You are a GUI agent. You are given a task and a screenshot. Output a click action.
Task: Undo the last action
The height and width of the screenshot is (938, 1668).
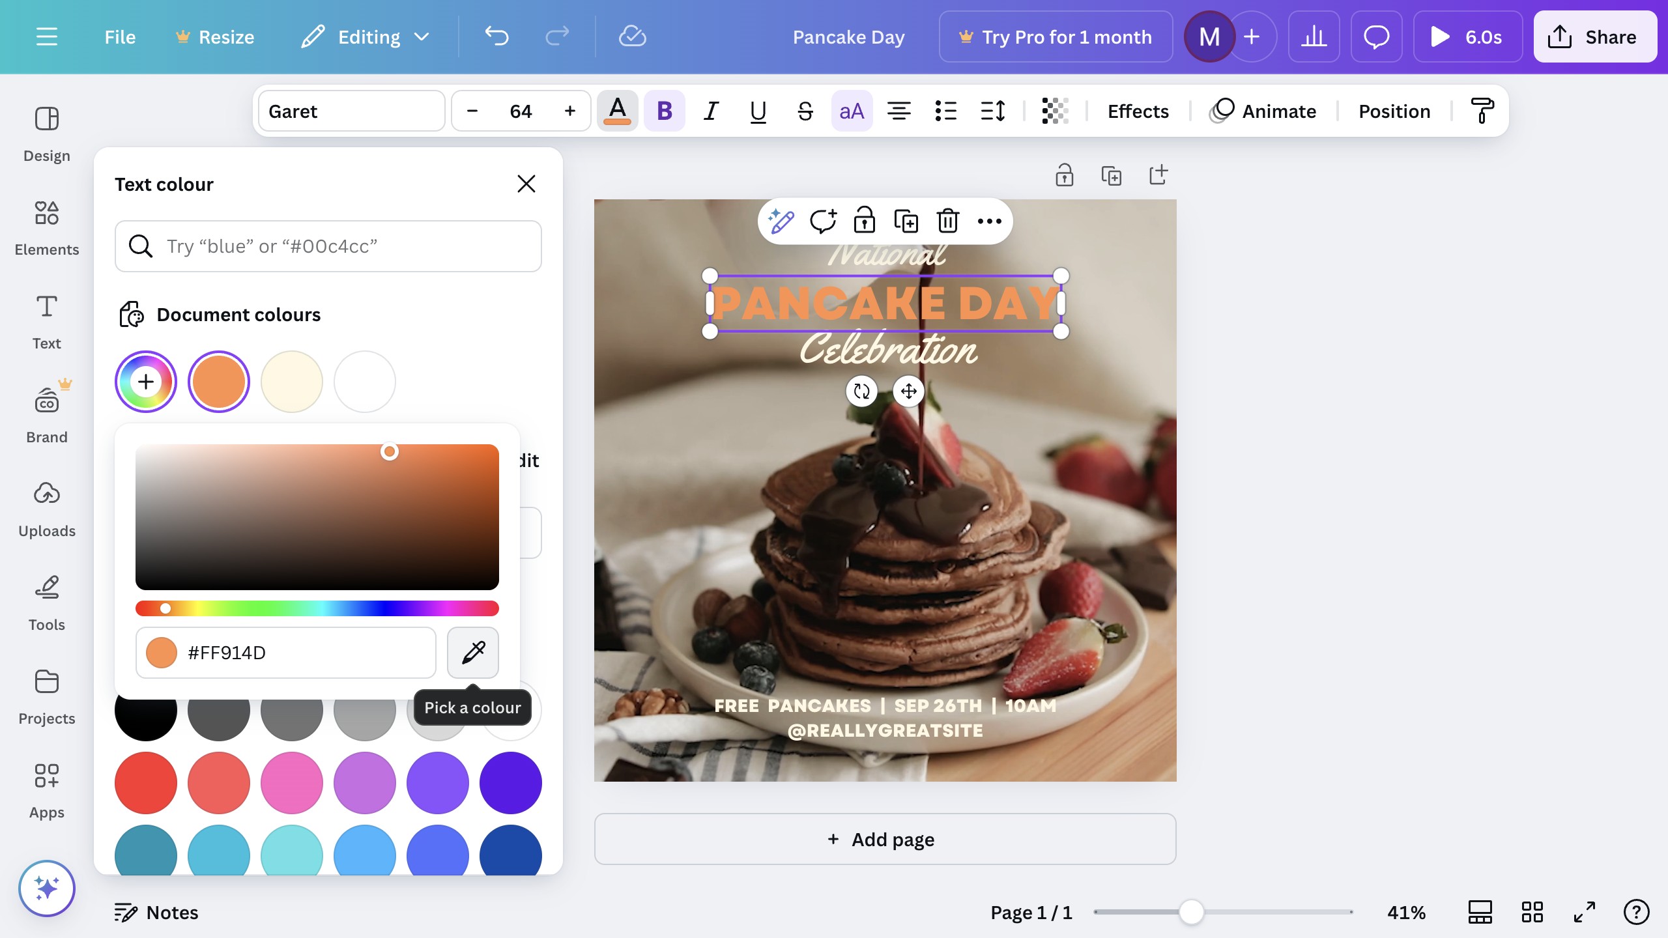[496, 37]
